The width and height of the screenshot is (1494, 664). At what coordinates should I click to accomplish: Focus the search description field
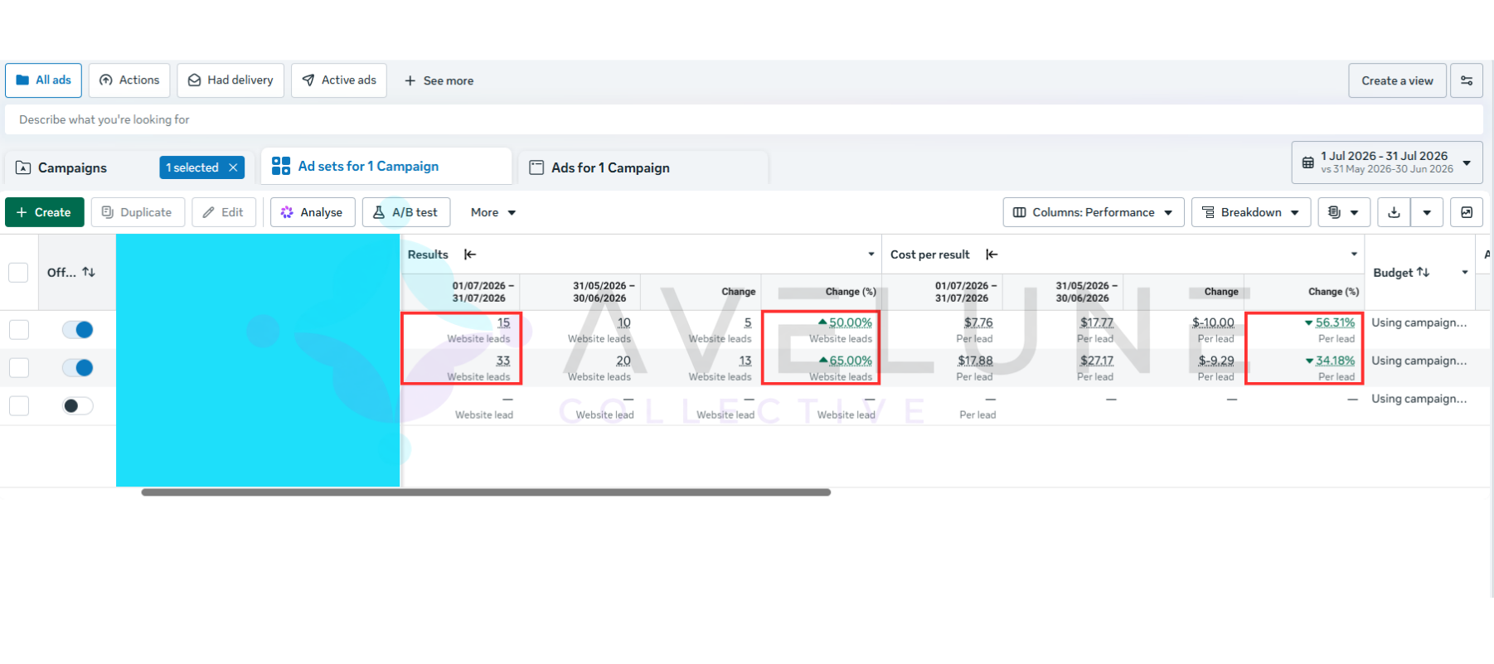coord(744,119)
